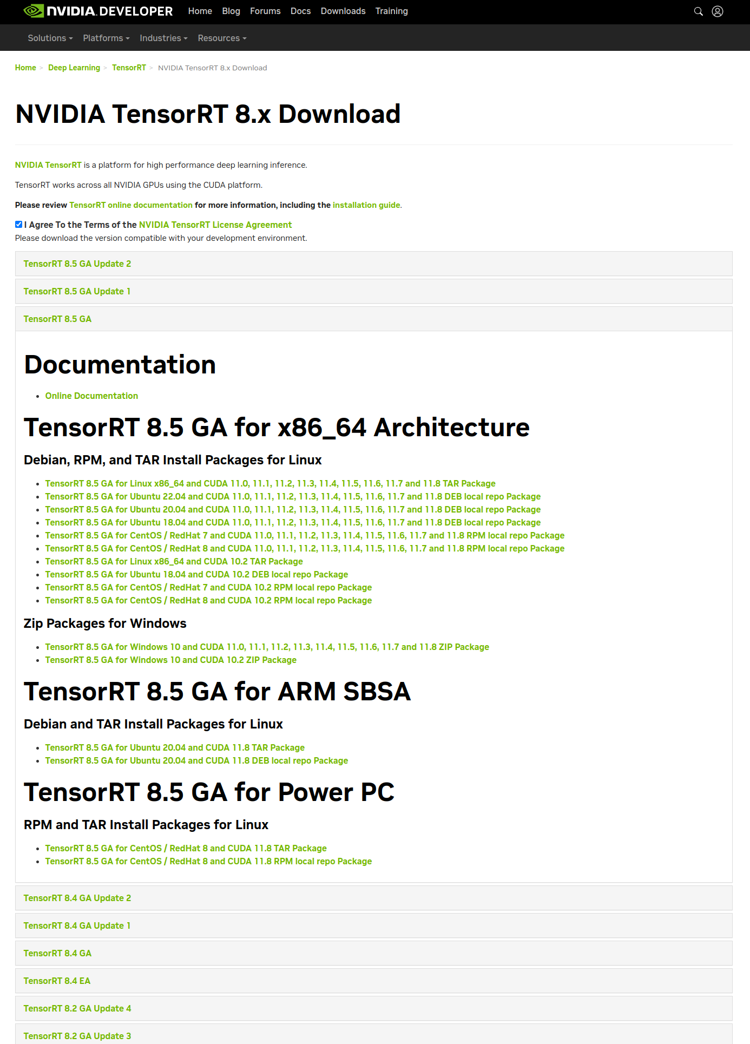Expand the TensorRT 8.5 GA Update 2 section
The width and height of the screenshot is (750, 1044).
tap(374, 264)
